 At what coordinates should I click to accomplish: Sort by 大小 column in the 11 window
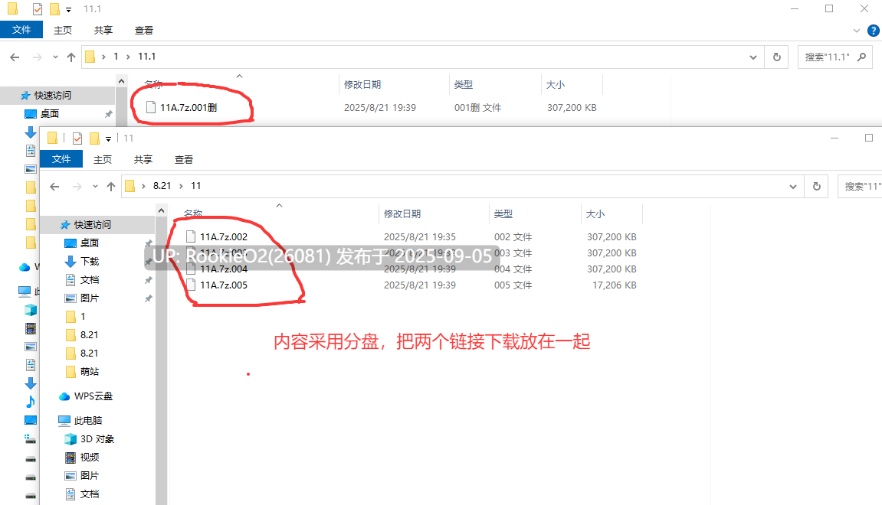[x=595, y=214]
